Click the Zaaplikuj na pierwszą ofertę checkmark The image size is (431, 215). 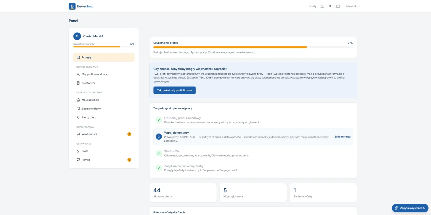point(159,168)
